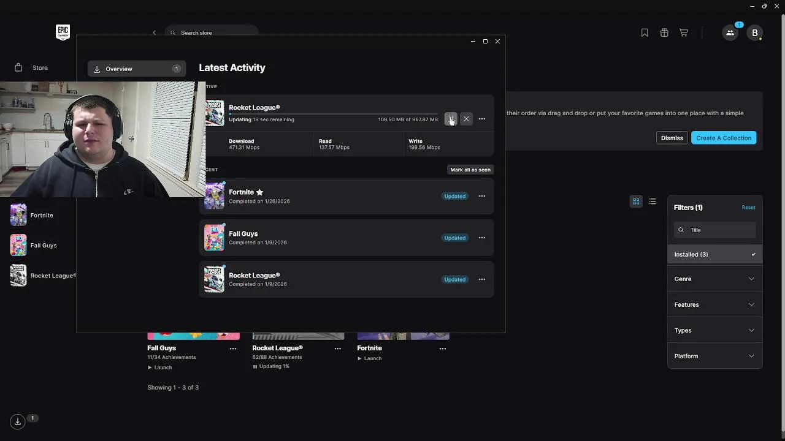This screenshot has width=785, height=441.
Task: Open options for the Rocket League entry completed 1/9/2026
Action: (x=482, y=279)
